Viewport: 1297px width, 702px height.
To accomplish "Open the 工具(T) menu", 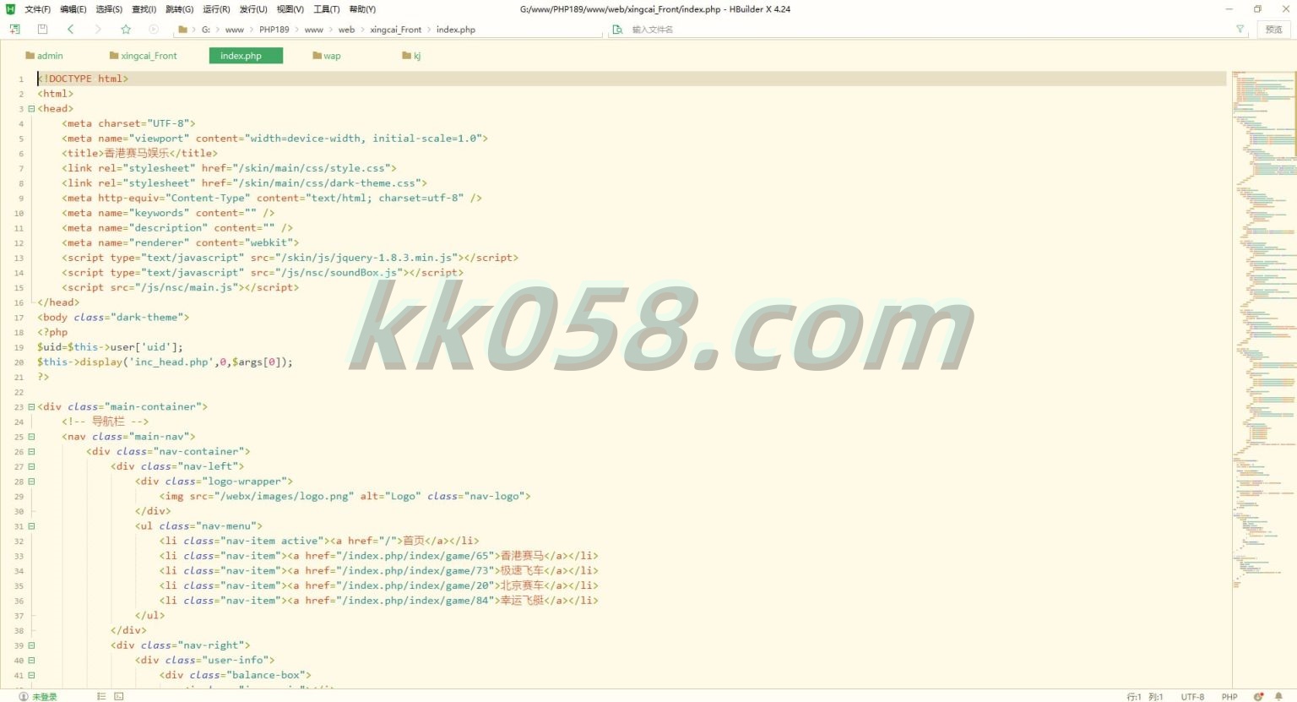I will (x=326, y=9).
